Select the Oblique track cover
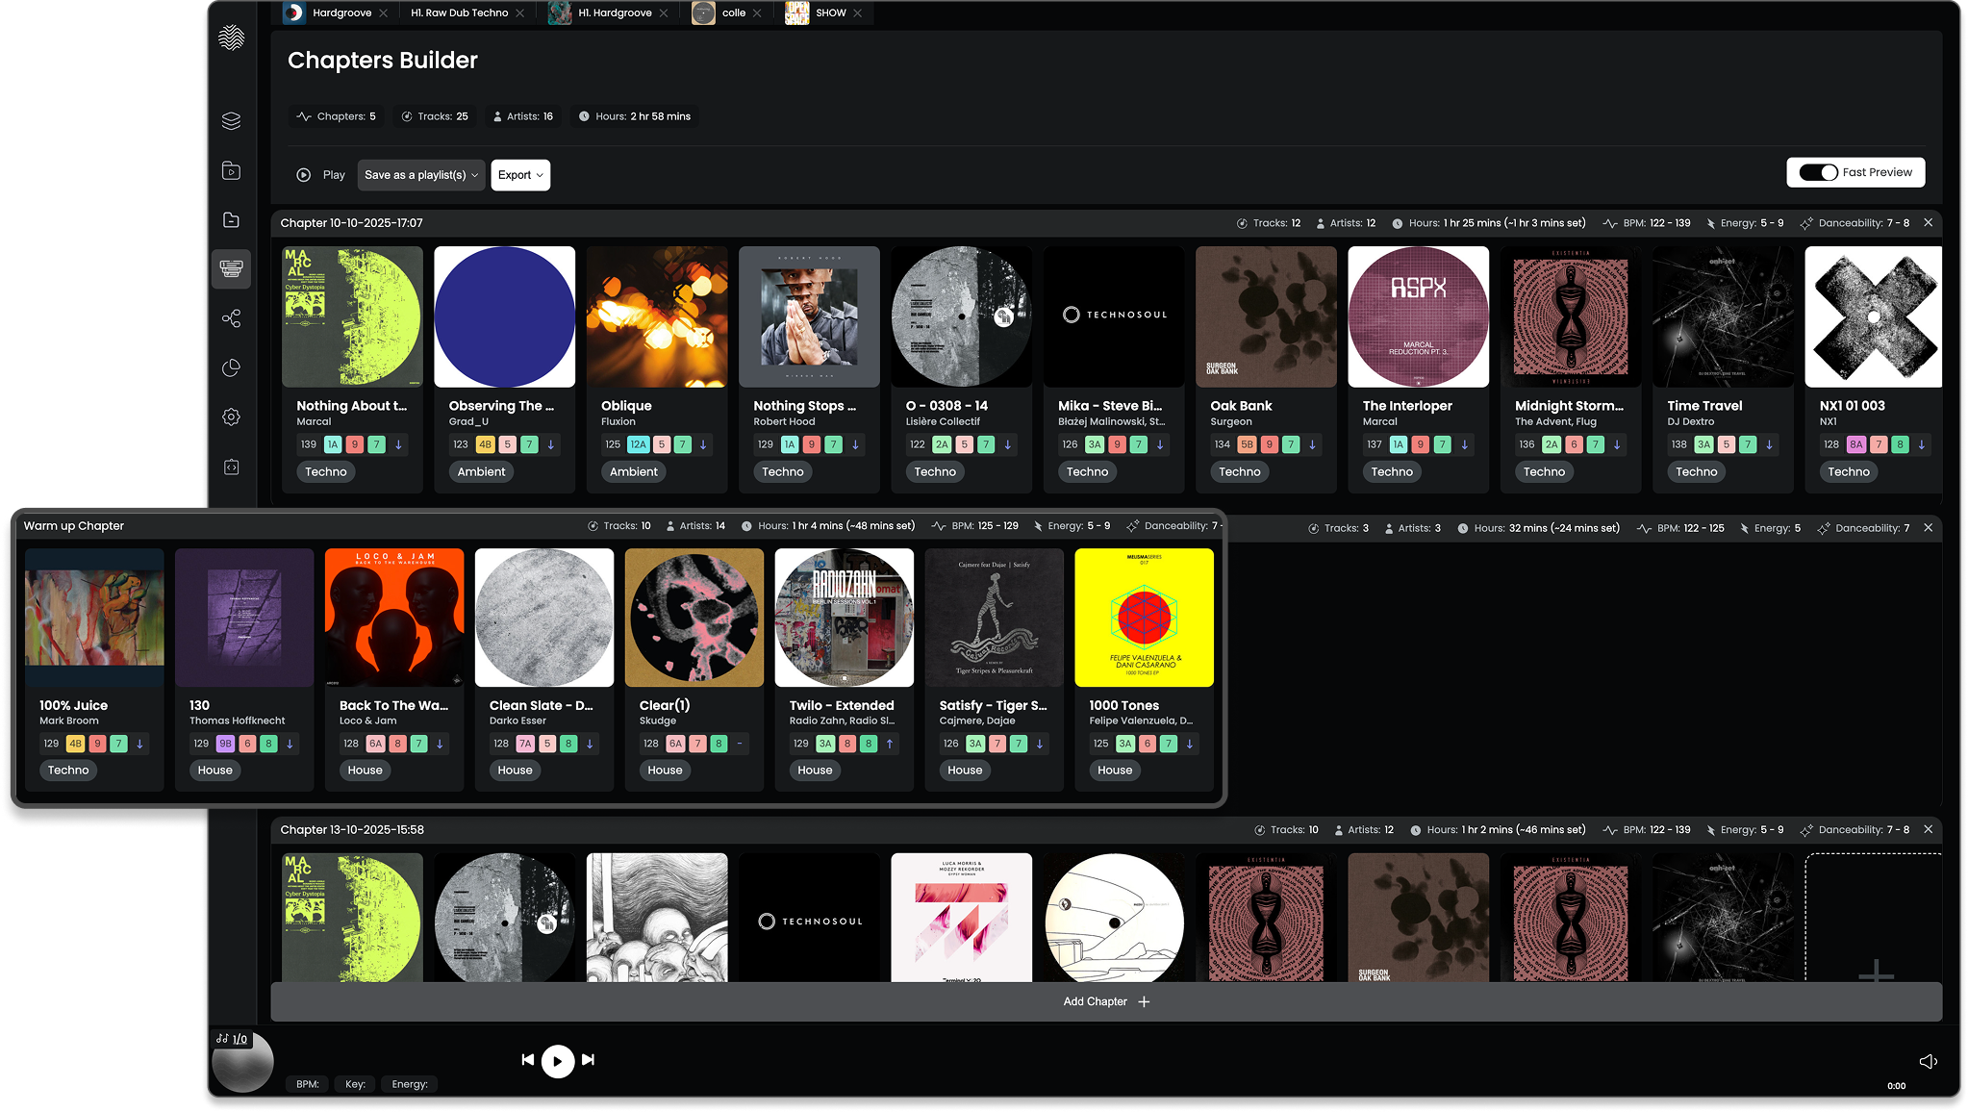This screenshot has width=1968, height=1112. (657, 316)
